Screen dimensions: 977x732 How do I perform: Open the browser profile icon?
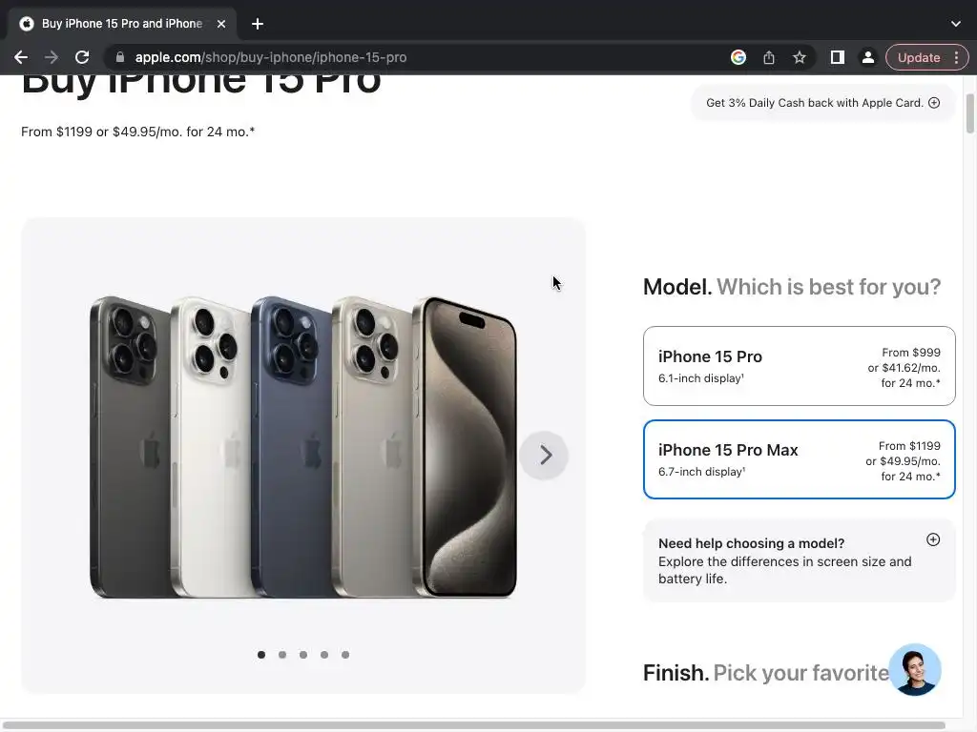[x=867, y=57]
